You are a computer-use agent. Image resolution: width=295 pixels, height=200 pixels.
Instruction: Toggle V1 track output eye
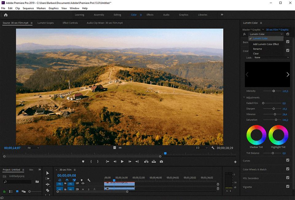click(x=83, y=183)
